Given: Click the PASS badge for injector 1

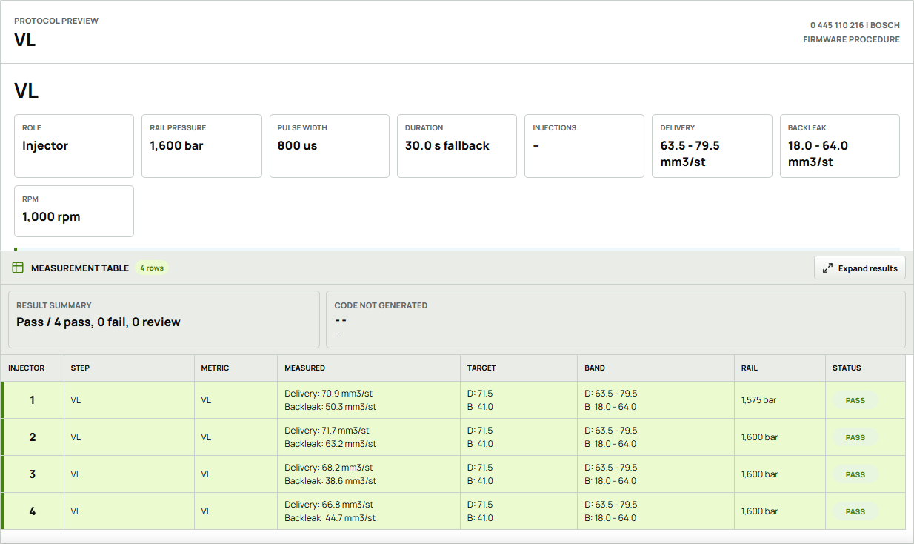Looking at the screenshot, I should point(855,400).
